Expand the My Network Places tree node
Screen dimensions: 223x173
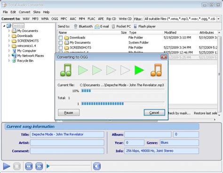coord(9,56)
